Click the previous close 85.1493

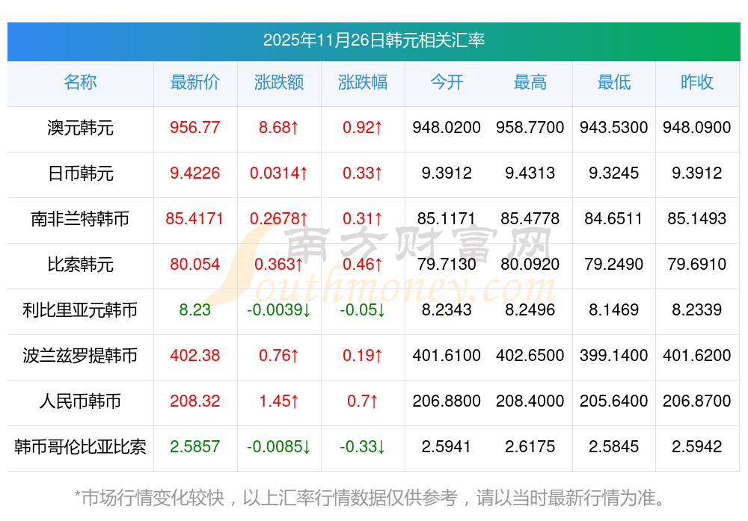click(697, 219)
